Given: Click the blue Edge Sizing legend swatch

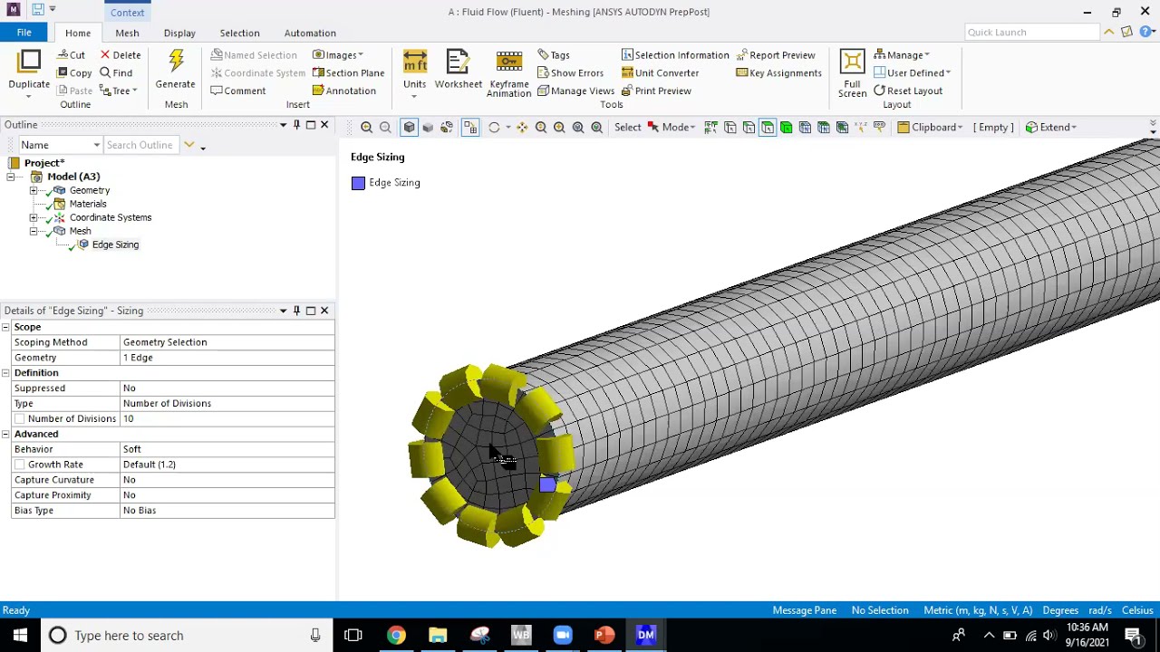Looking at the screenshot, I should pos(359,183).
